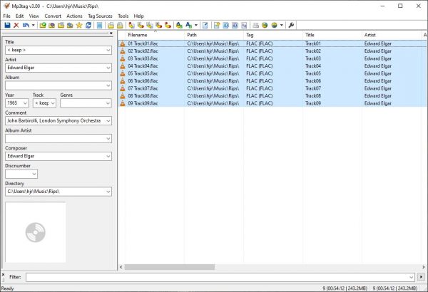Expand the Artist field dropdown
The width and height of the screenshot is (428, 292).
tap(108, 68)
